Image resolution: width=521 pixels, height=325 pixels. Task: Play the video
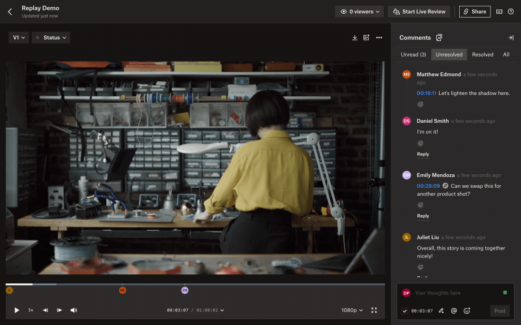17,310
